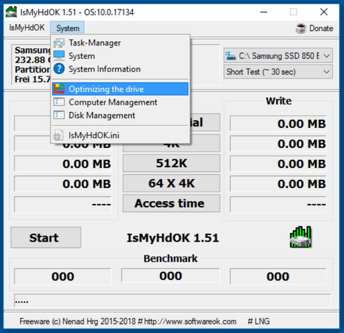
Task: Click the green hard drive benchmark logo
Action: (x=301, y=237)
